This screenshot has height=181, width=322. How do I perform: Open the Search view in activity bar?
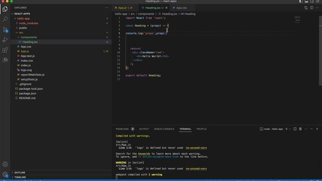tap(5, 19)
